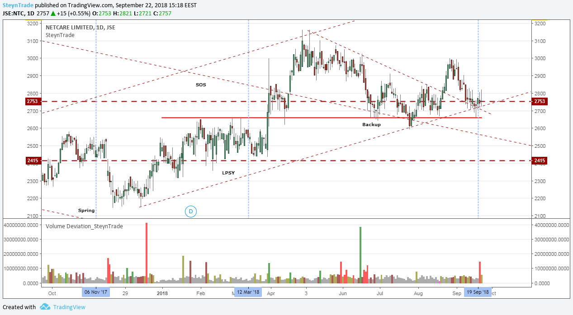Click the tallest green volume bar
573x315 pixels.
360,255
